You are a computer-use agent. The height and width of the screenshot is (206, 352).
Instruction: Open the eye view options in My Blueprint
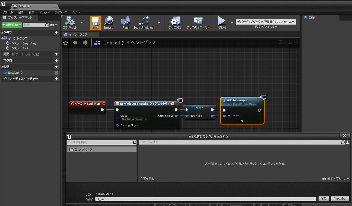click(54, 25)
